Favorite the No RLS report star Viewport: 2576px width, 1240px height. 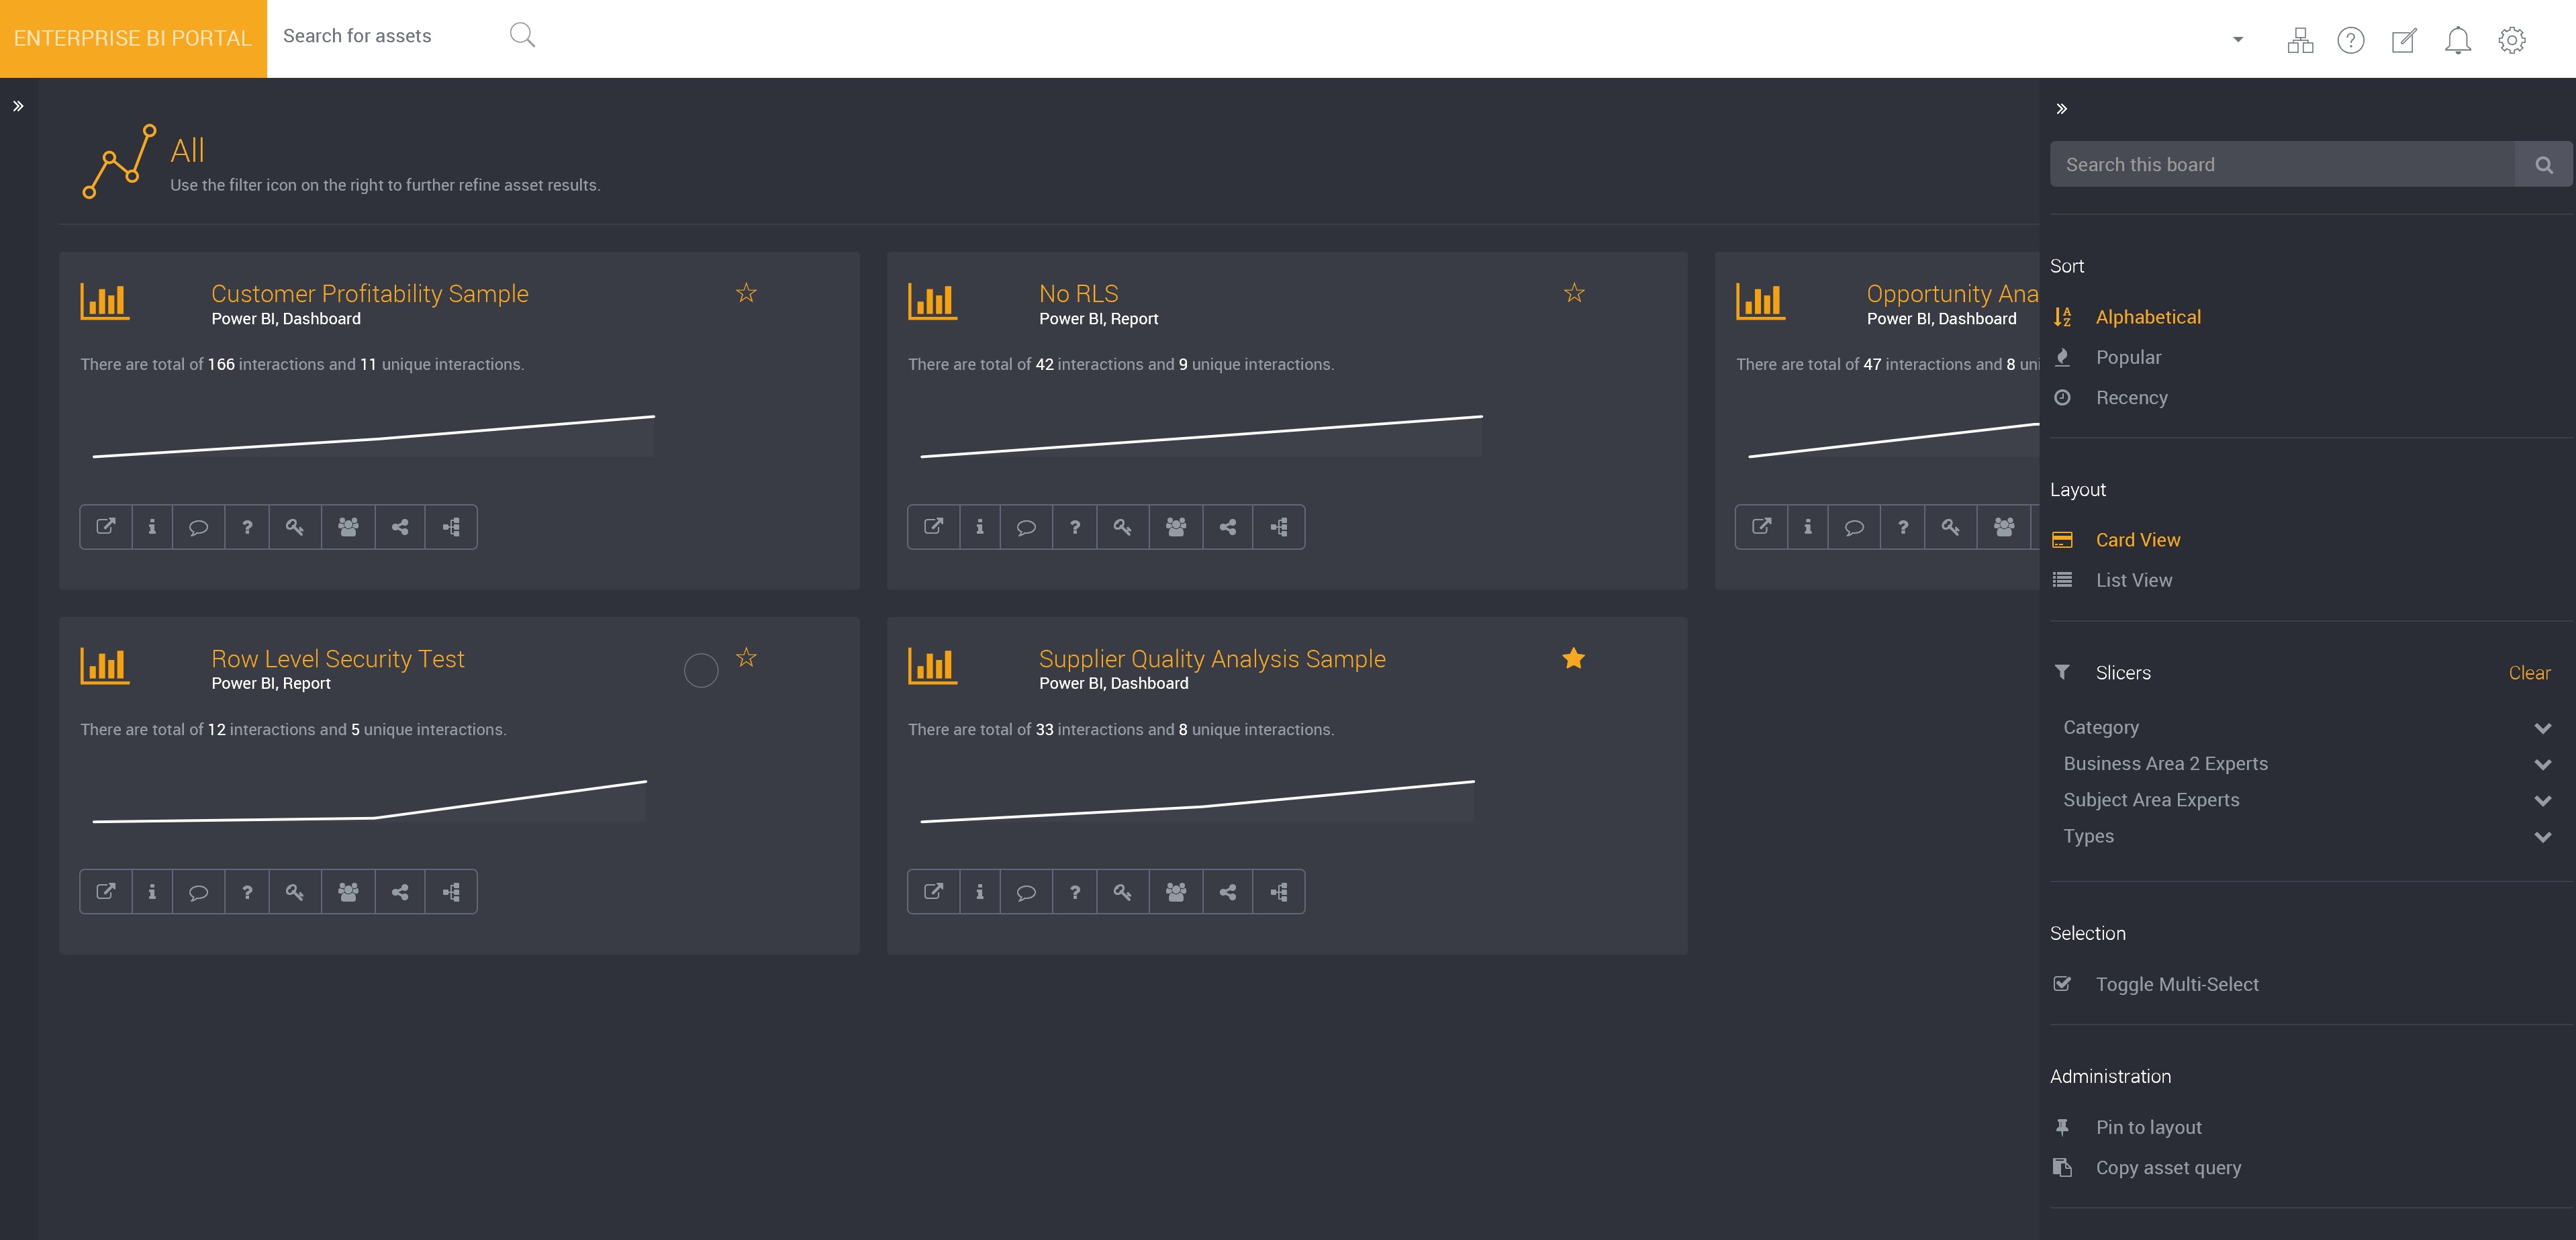pos(1574,293)
